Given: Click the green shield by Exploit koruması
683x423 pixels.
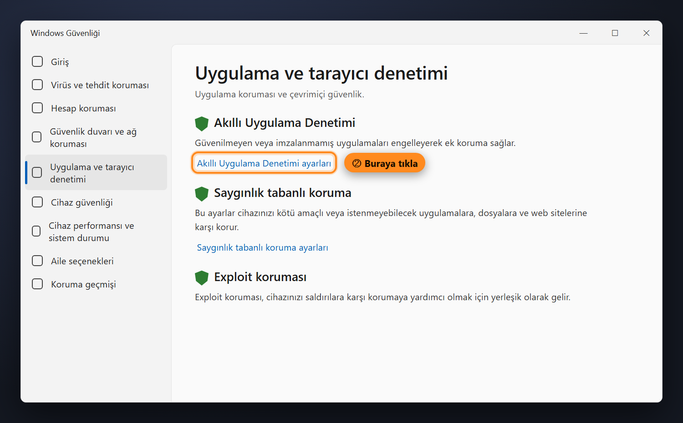Looking at the screenshot, I should pos(202,277).
